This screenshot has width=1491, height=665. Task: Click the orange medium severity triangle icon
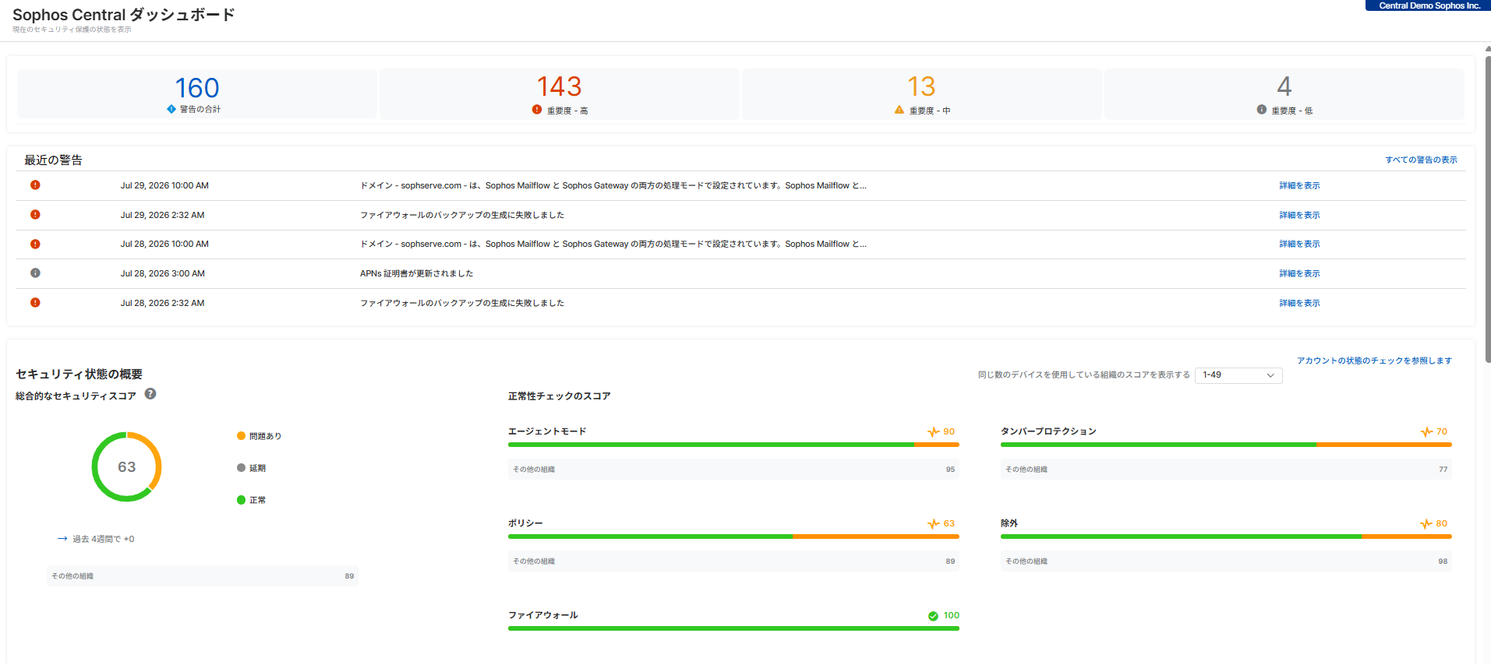(x=899, y=110)
